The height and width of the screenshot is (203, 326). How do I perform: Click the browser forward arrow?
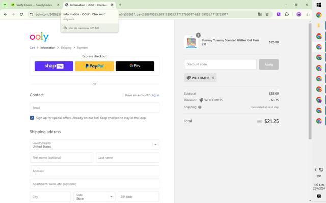tap(13, 14)
